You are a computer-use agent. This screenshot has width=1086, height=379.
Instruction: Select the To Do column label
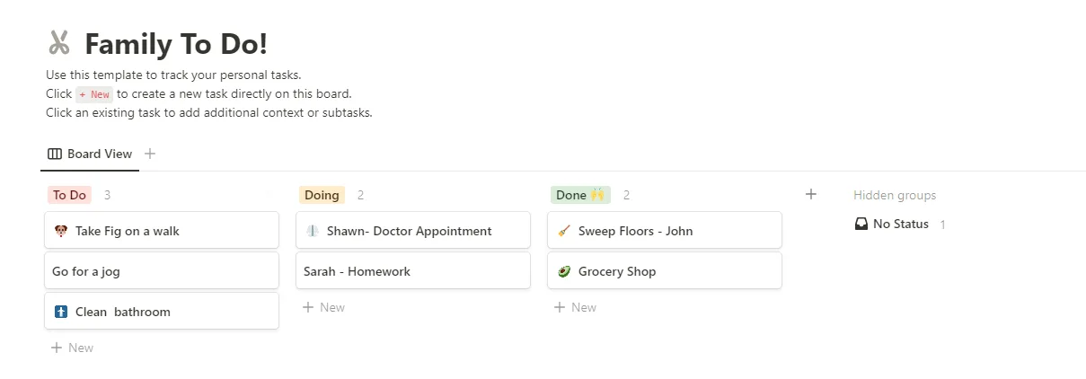point(69,195)
